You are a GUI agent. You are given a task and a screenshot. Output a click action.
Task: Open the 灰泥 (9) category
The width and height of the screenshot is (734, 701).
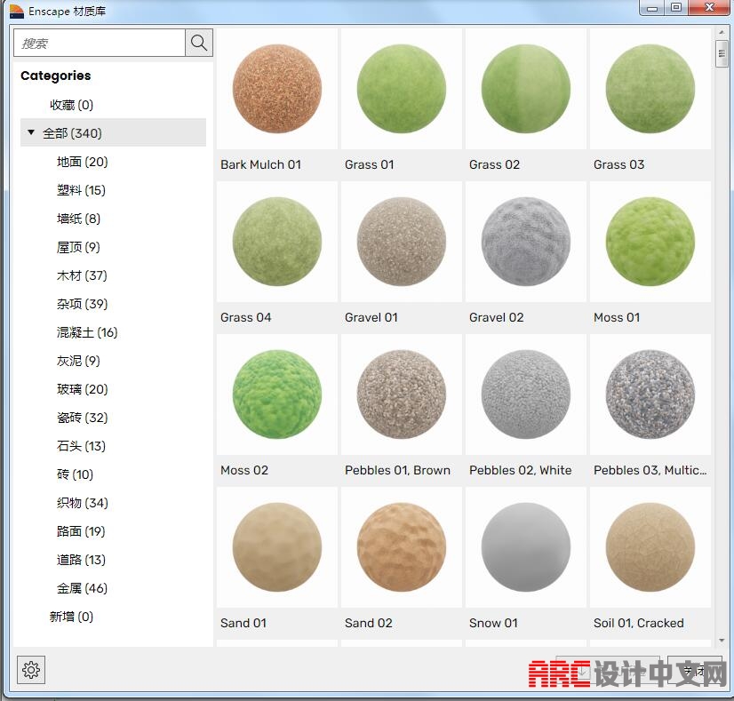pyautogui.click(x=78, y=361)
